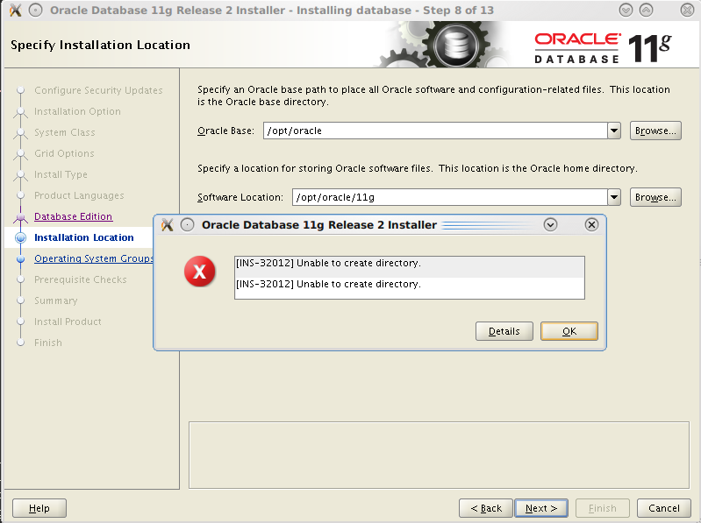Open the main installer window menu icon

pyautogui.click(x=35, y=10)
